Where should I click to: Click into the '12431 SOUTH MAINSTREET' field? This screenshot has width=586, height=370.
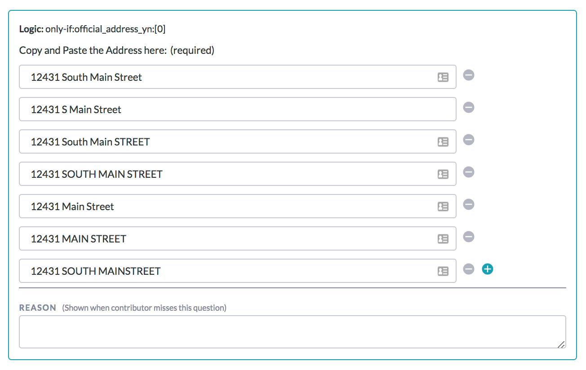pyautogui.click(x=225, y=271)
